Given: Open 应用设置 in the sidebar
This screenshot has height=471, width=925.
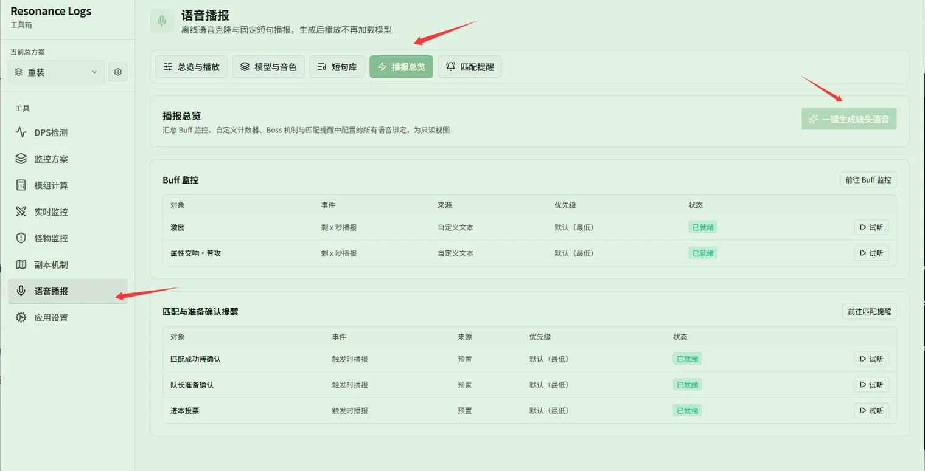Looking at the screenshot, I should (68, 317).
